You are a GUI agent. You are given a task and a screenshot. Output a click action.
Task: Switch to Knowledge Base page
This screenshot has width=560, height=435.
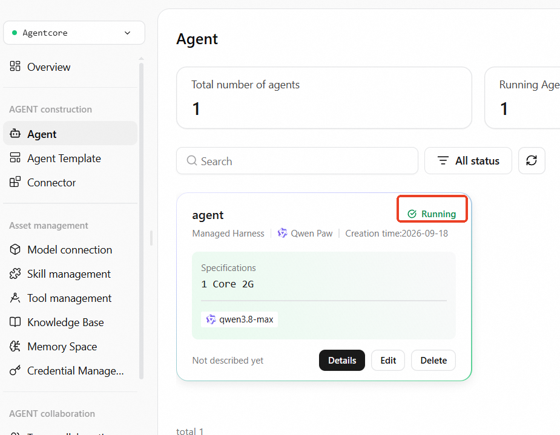click(70, 322)
